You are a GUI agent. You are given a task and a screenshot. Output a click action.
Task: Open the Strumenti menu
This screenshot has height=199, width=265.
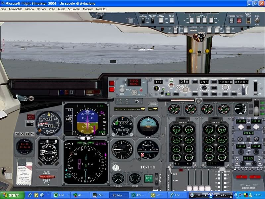pyautogui.click(x=74, y=9)
